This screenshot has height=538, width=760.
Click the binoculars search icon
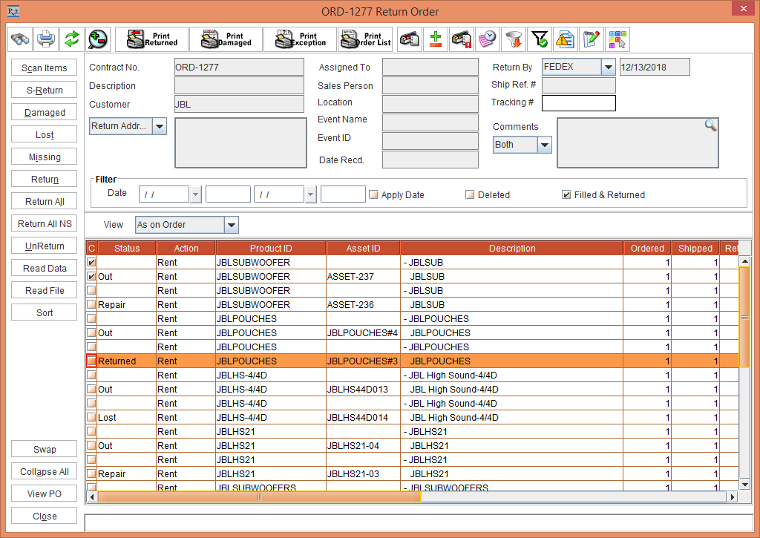pyautogui.click(x=20, y=39)
